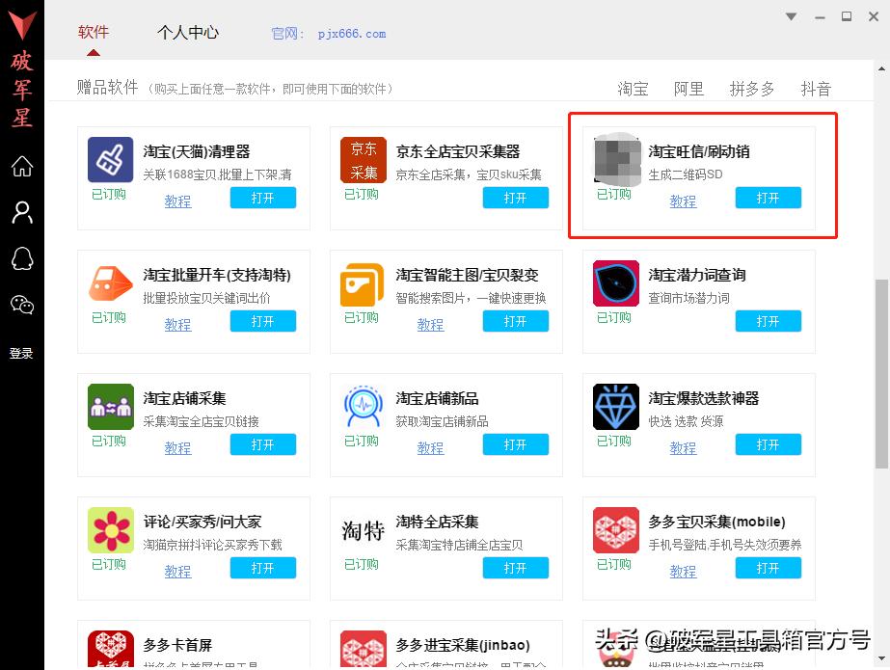Click the 淘宝批量开车 truck icon

coord(109,283)
